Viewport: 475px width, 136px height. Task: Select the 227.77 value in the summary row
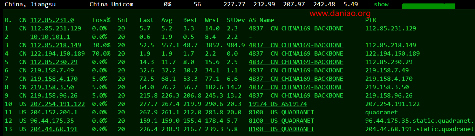coord(235,5)
